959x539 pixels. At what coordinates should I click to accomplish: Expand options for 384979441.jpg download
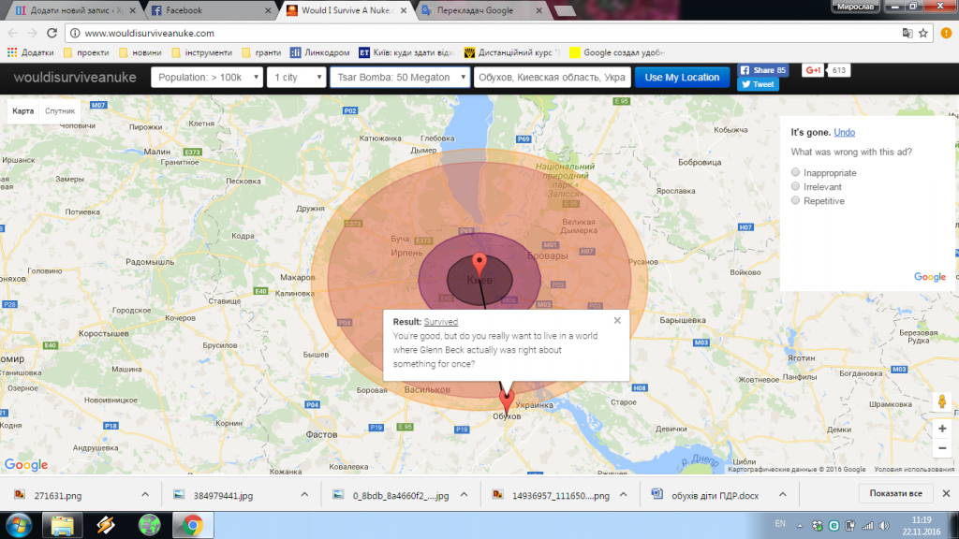[304, 494]
